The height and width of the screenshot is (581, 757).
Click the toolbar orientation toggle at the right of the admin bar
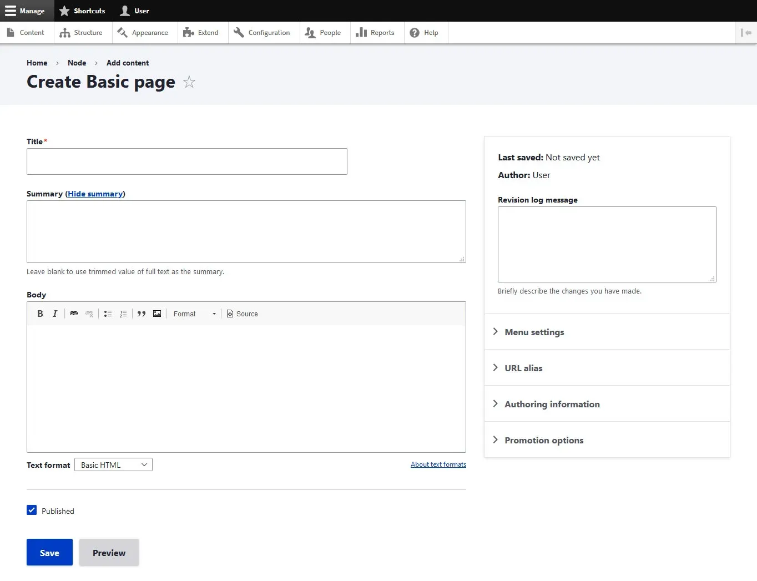coord(746,33)
